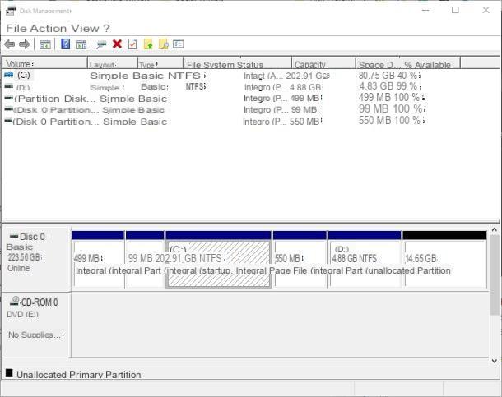Viewport: 502px width, 397px height.
Task: Click the connect drive toolbar icon
Action: (x=101, y=44)
